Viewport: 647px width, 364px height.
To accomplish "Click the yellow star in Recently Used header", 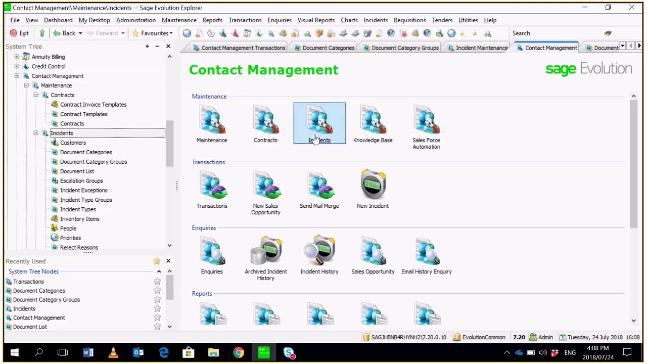I will point(157,261).
